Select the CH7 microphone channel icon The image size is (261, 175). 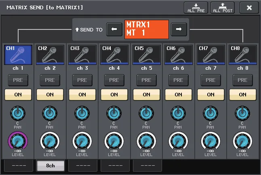point(211,55)
